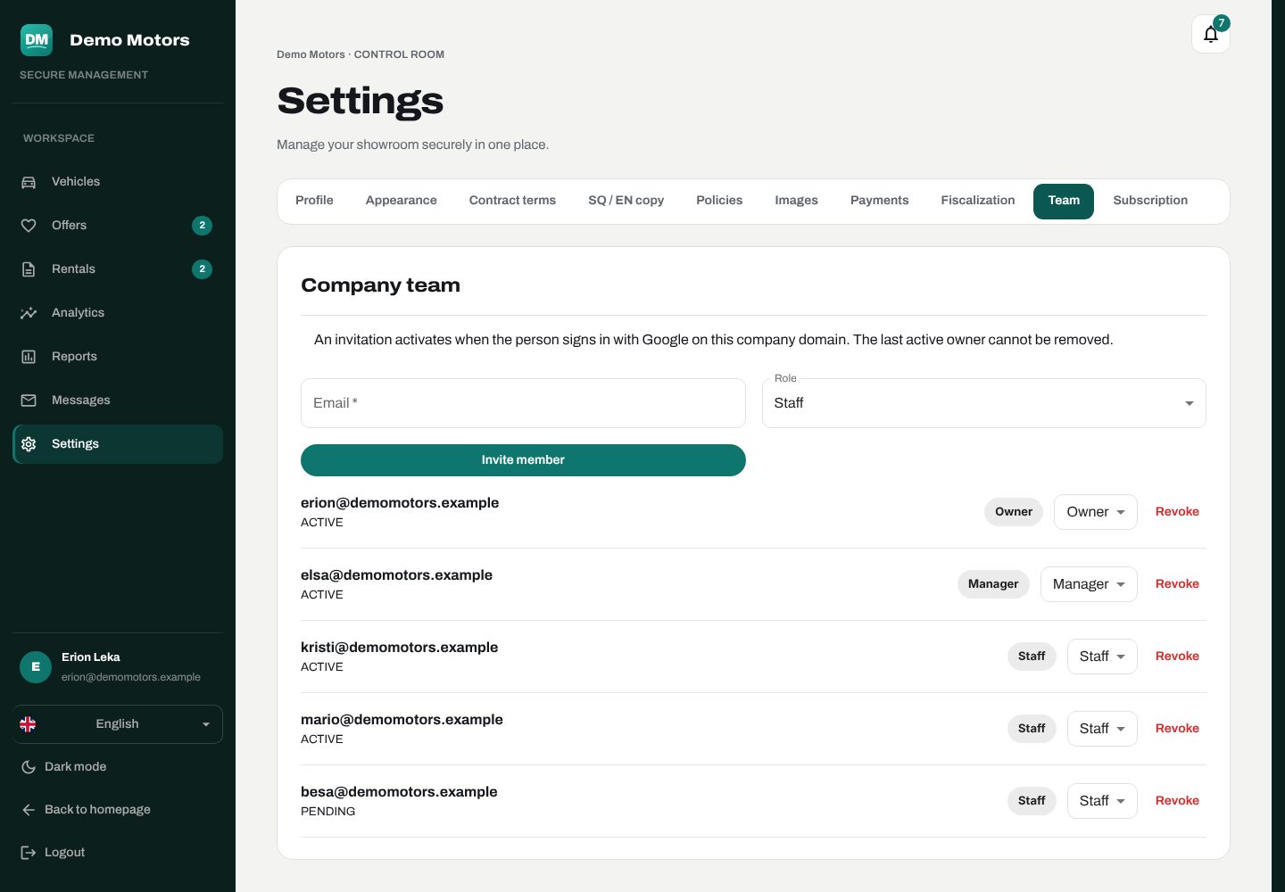Screen dimensions: 1285x892
Task: Click the Rentals badge showing 2
Action: (x=203, y=269)
